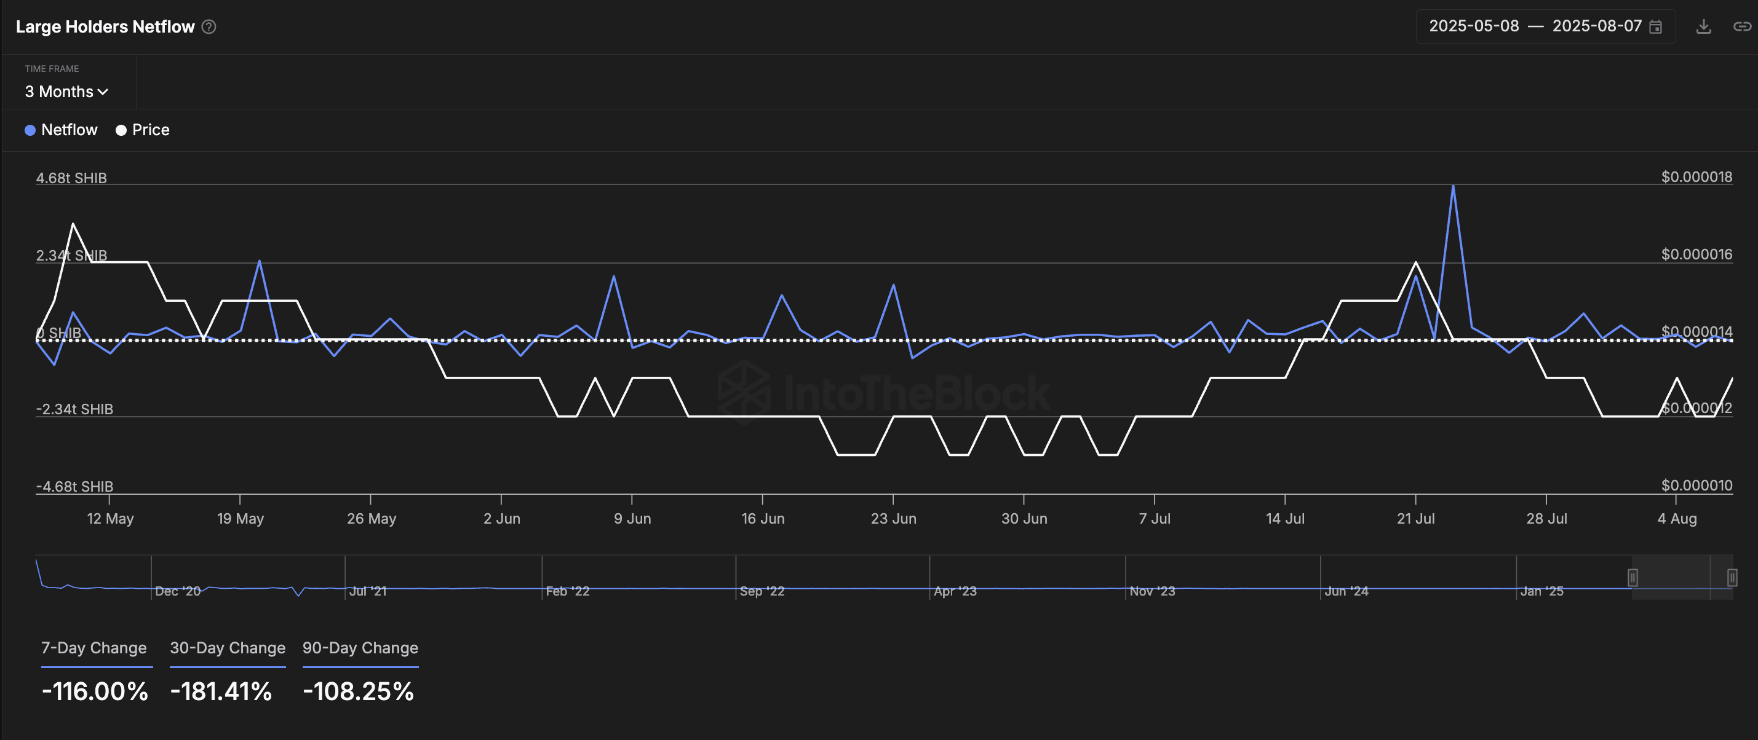Click right handle of range navigator
The width and height of the screenshot is (1758, 740).
click(x=1732, y=578)
